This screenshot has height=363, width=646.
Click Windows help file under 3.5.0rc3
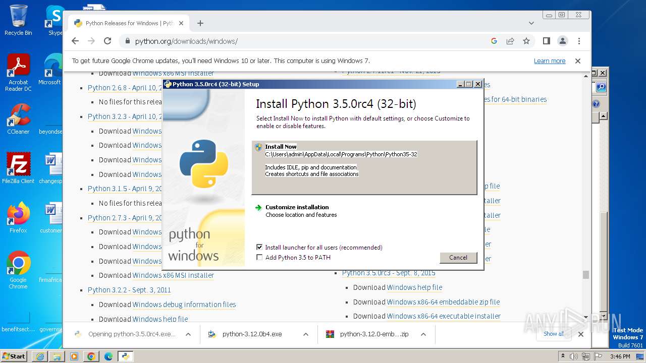[414, 287]
